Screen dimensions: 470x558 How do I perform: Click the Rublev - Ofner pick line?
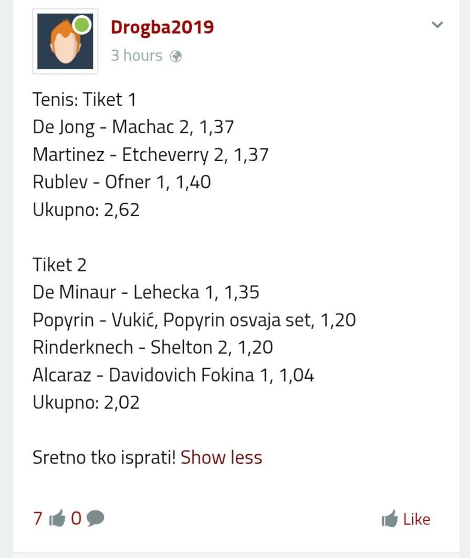pos(122,182)
